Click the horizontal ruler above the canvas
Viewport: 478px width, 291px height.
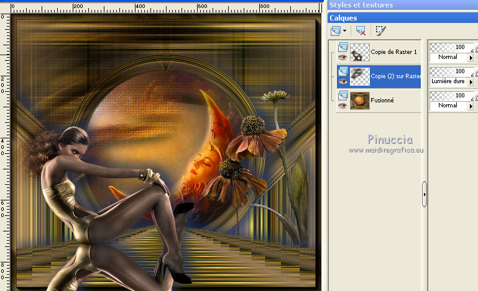click(x=166, y=8)
